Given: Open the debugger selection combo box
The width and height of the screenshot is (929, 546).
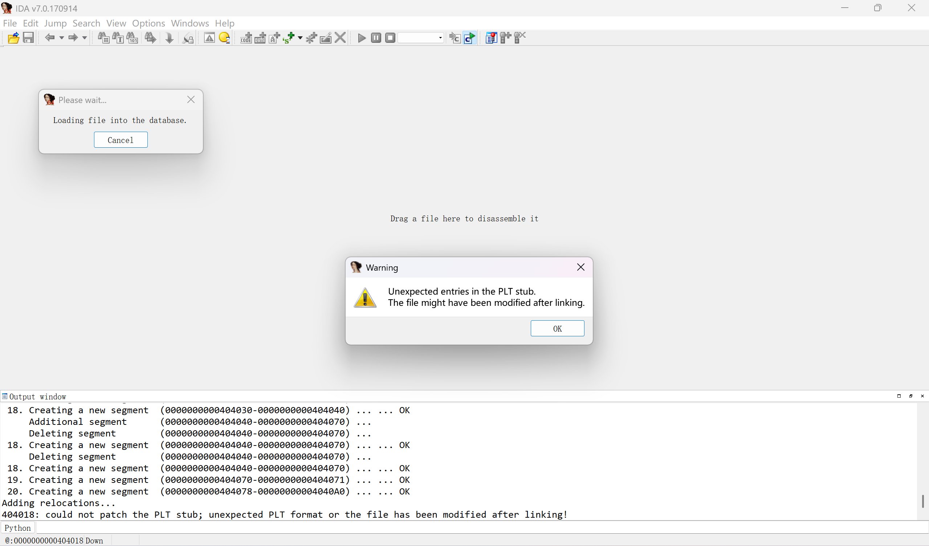Looking at the screenshot, I should click(421, 38).
